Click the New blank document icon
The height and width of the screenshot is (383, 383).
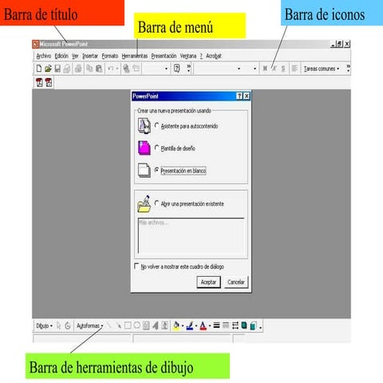[x=39, y=69]
